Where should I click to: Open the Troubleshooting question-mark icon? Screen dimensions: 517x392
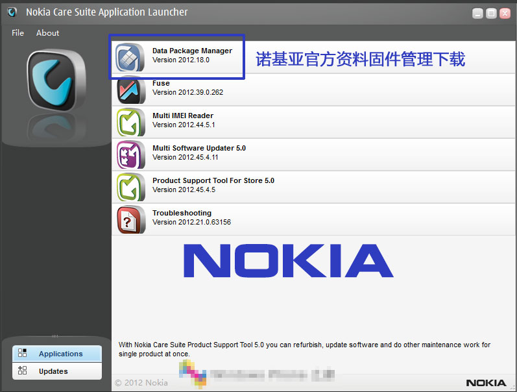(x=131, y=219)
